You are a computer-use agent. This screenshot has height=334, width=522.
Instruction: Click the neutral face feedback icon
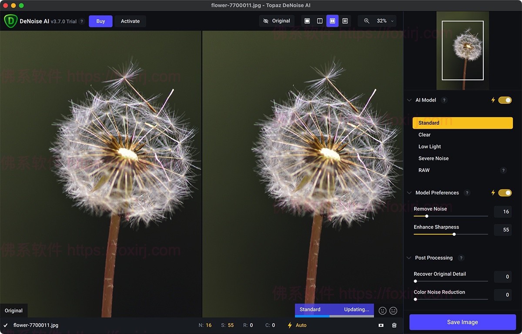393,311
